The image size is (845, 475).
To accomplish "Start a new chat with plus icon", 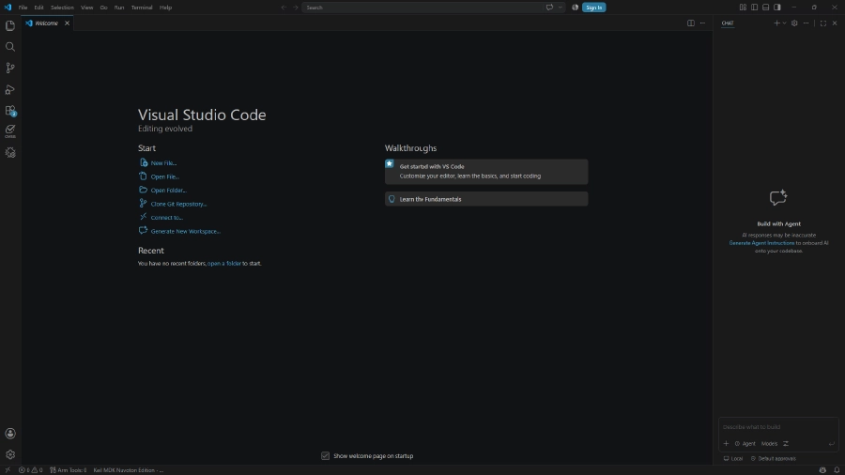I will 776,23.
